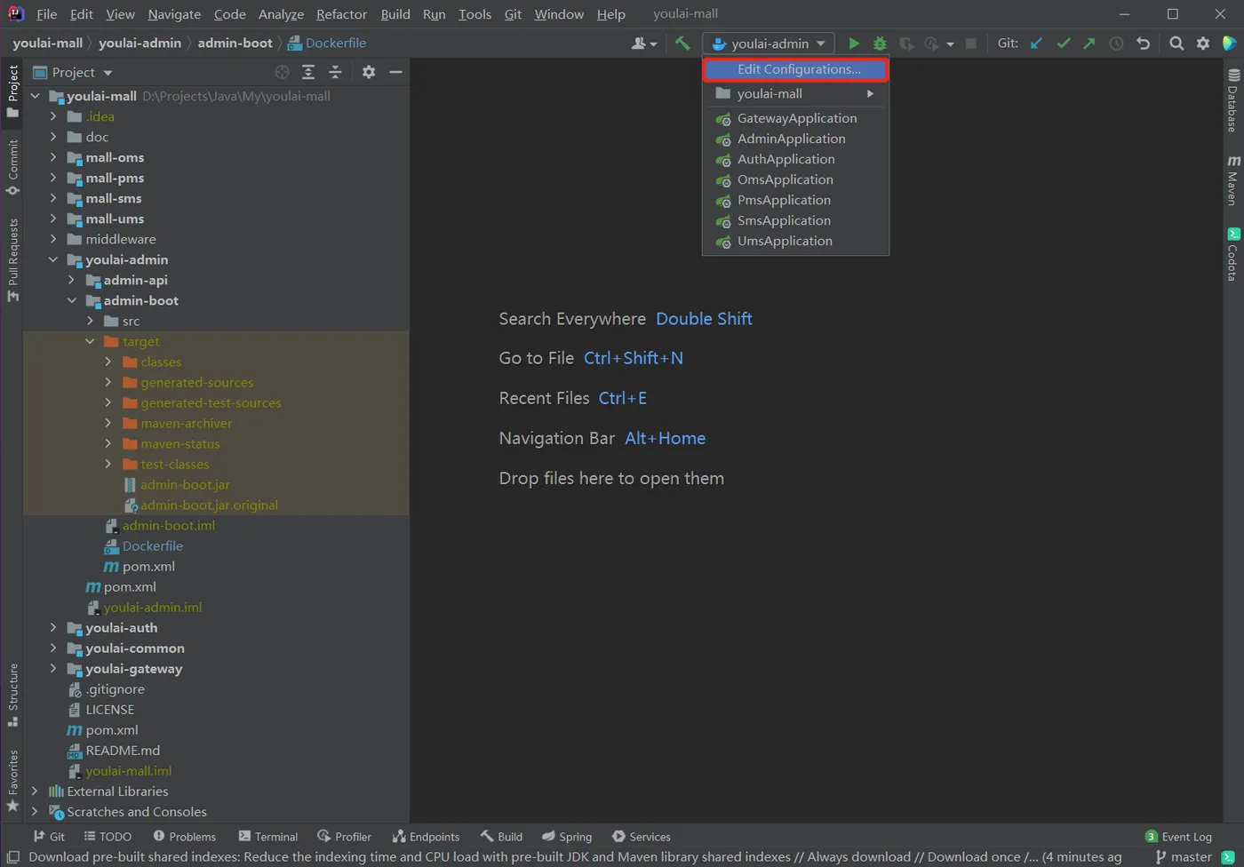
Task: Click admin-boot breadcrumb in navigation bar
Action: point(235,43)
